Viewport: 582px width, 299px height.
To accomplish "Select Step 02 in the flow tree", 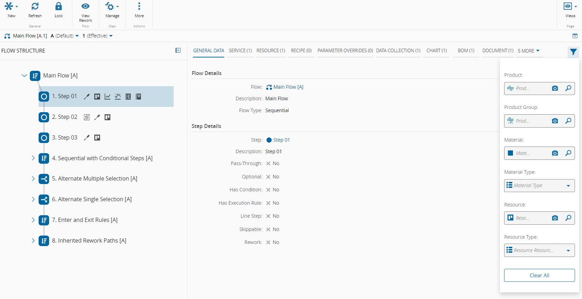I will (65, 117).
